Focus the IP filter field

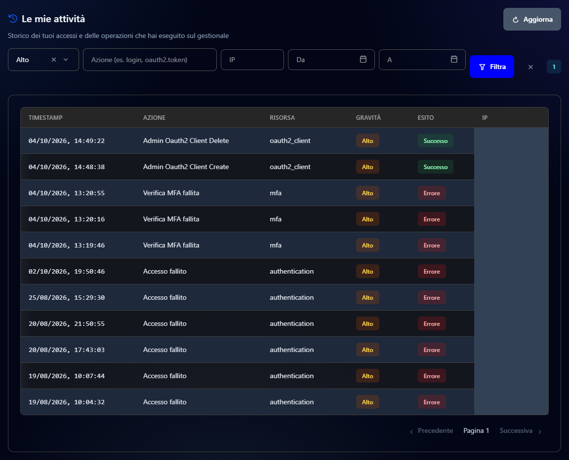click(252, 60)
